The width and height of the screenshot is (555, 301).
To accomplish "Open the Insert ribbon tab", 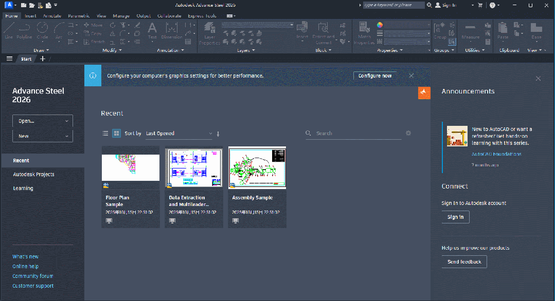I will pos(30,16).
